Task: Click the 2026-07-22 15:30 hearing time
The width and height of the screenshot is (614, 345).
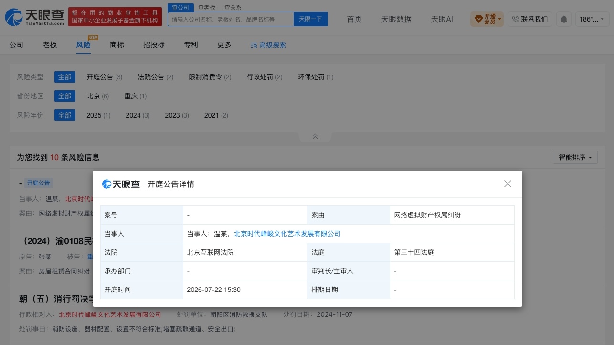Action: [x=214, y=290]
